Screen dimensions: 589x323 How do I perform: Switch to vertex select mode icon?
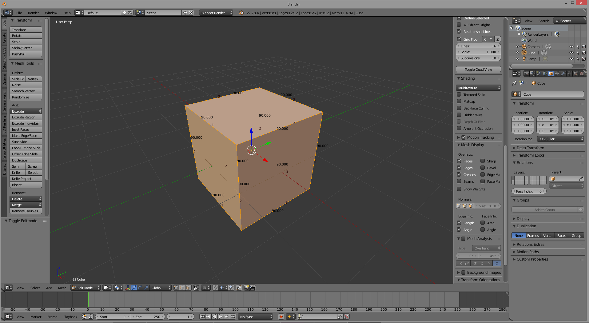click(x=176, y=288)
